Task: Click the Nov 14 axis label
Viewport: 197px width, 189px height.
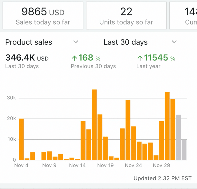Action: 77,165
